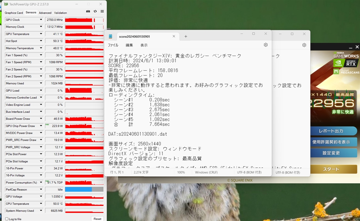Click the 1.0350 V GPU Voltage value
Image resolution: width=360 pixels, height=221 pixels.
point(54,196)
